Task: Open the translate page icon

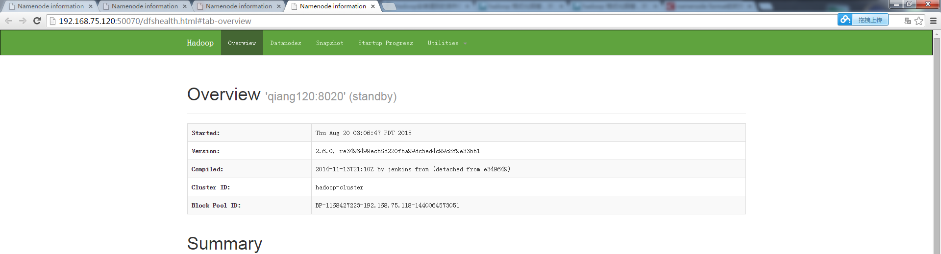Action: 908,21
